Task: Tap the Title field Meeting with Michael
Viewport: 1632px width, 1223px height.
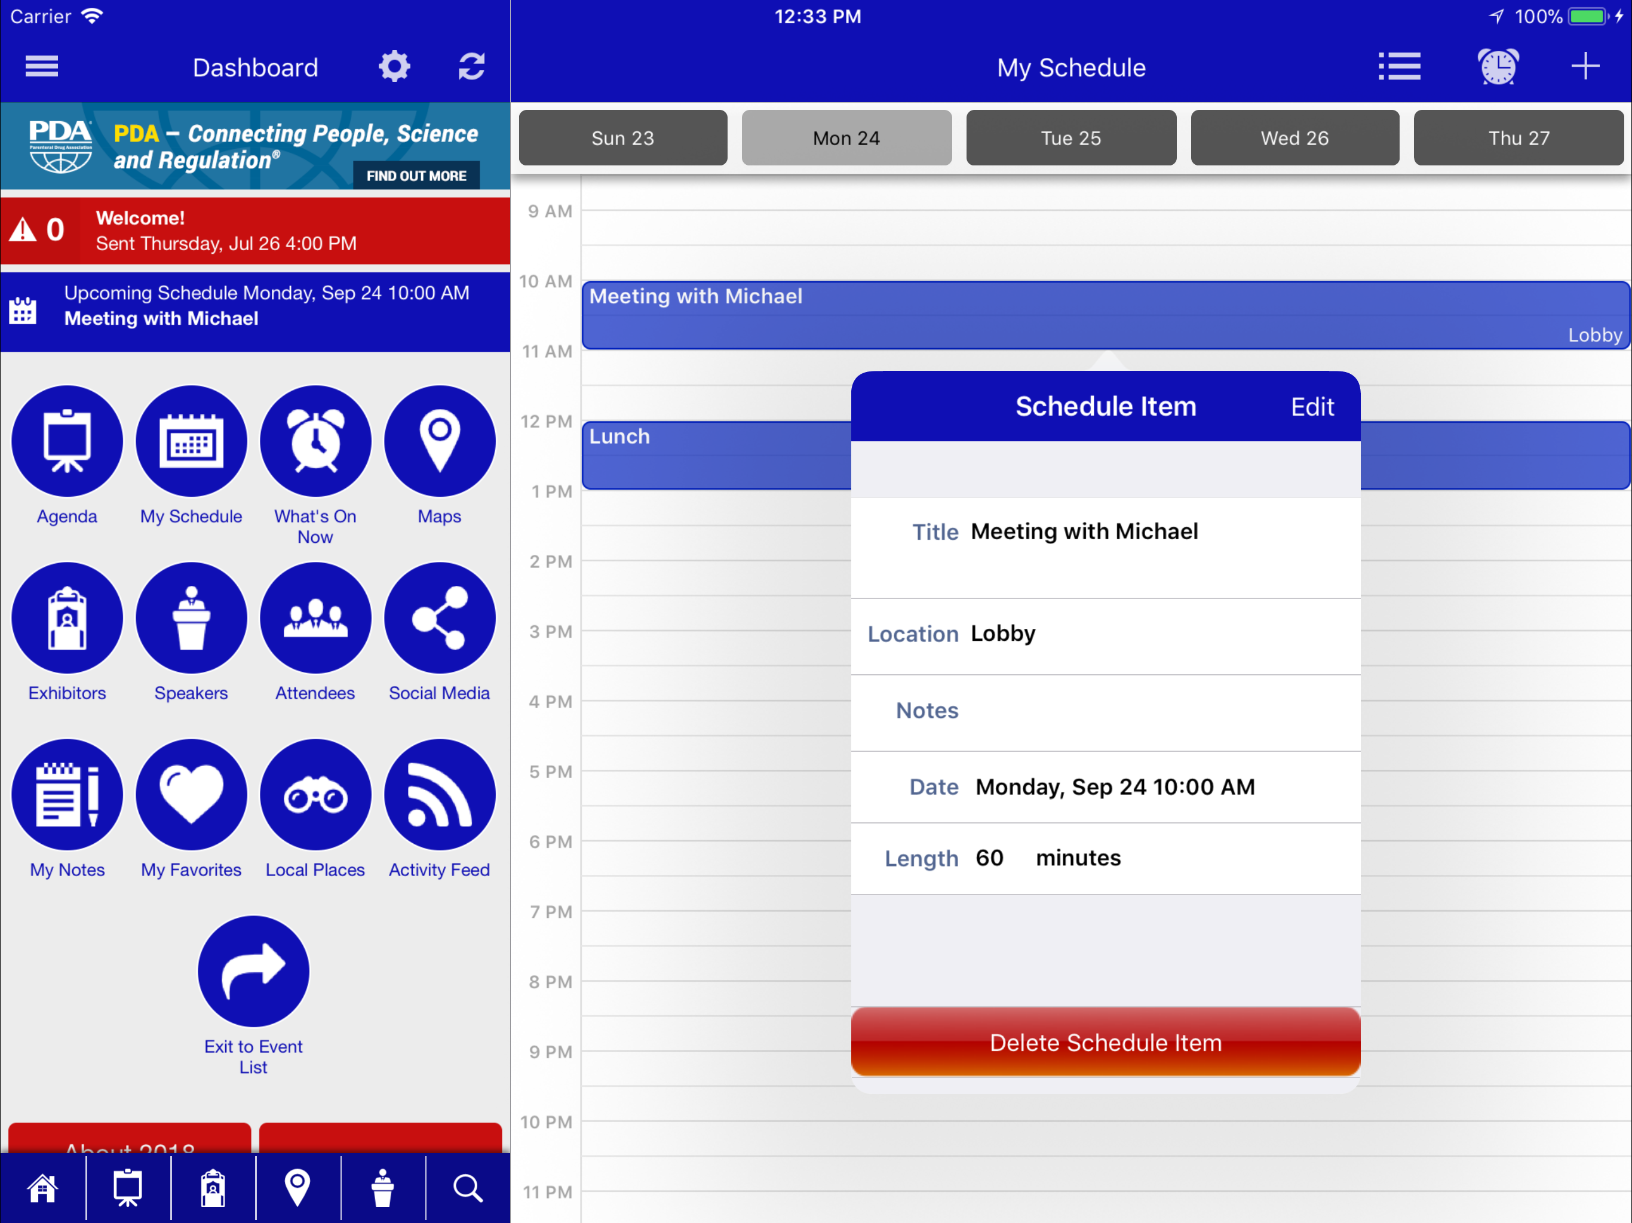Action: [1105, 548]
